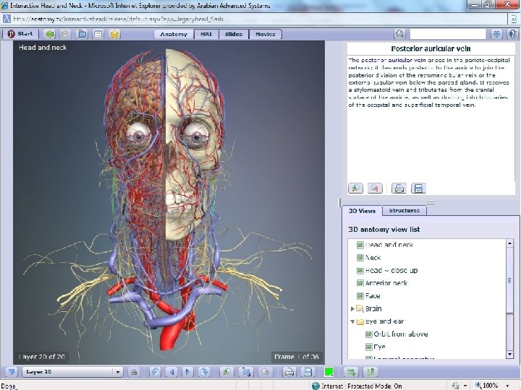The width and height of the screenshot is (521, 390).
Task: Open the contents list icon in top toolbar
Action: [98, 34]
